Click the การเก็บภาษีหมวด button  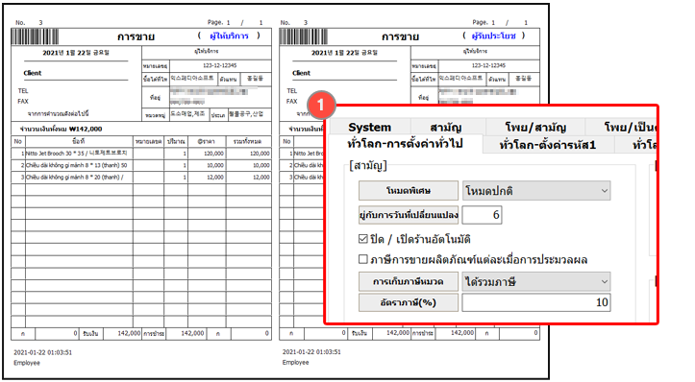pyautogui.click(x=409, y=281)
